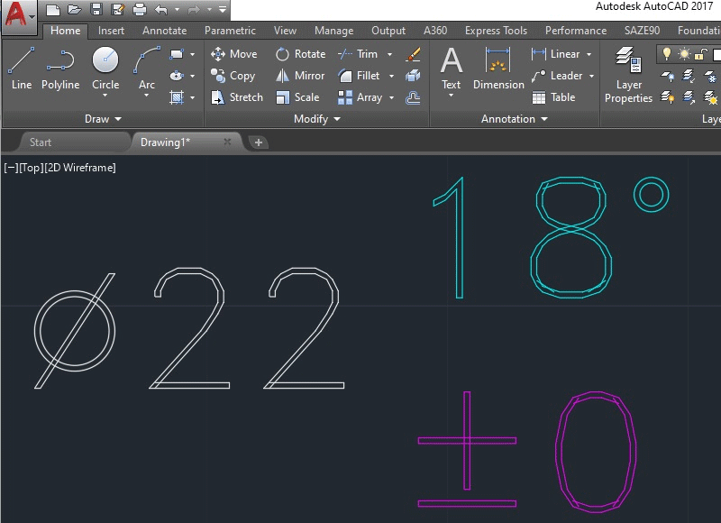Screen dimensions: 721x523
Task: Switch to the Insert ribbon tab
Action: 111,31
